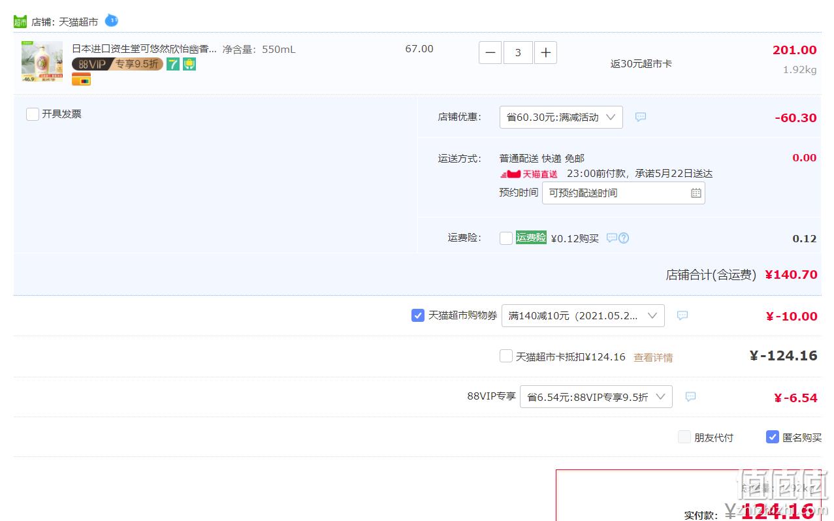The width and height of the screenshot is (834, 521).
Task: Open the 省60.30元:满减活动 dropdown
Action: [x=561, y=117]
